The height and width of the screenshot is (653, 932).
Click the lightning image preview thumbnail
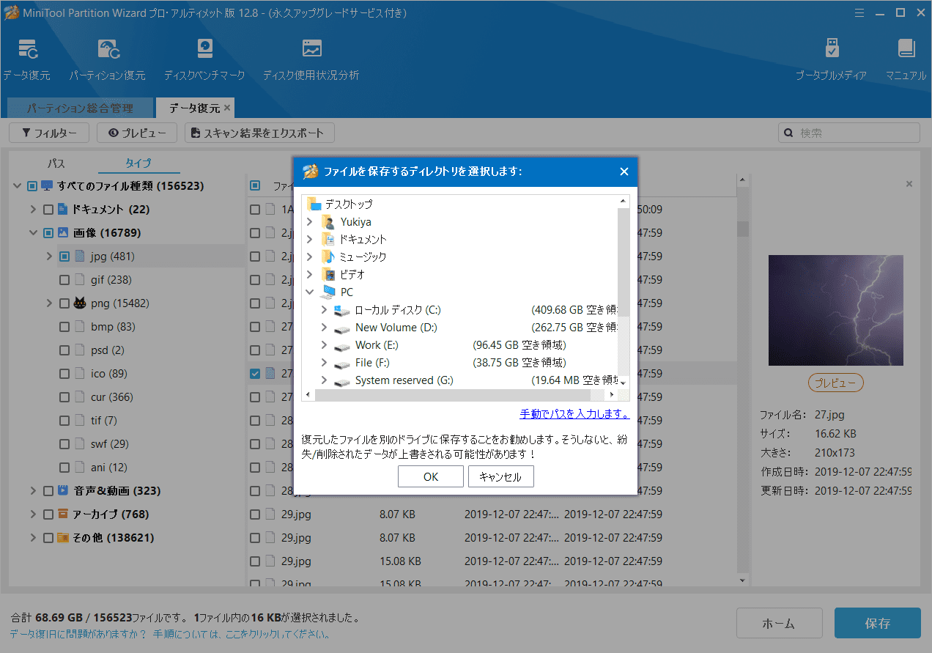(x=835, y=310)
